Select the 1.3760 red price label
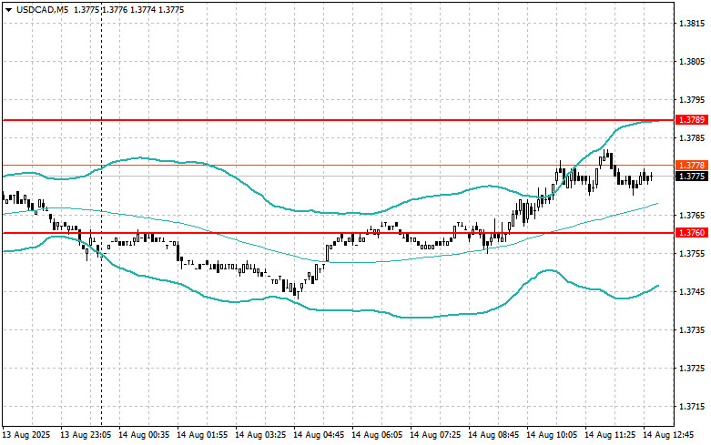This screenshot has height=445, width=711. click(x=692, y=233)
